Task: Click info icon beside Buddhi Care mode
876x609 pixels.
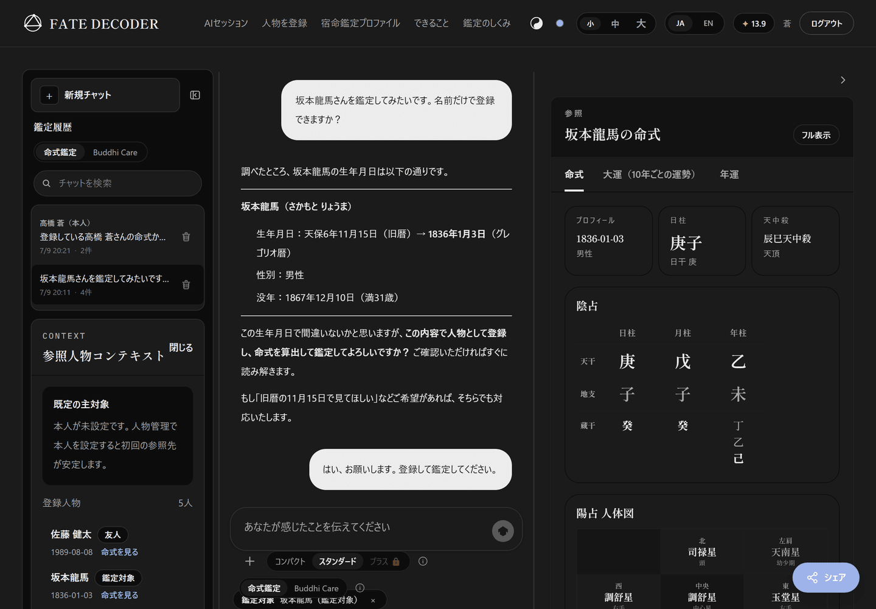Action: click(x=360, y=588)
